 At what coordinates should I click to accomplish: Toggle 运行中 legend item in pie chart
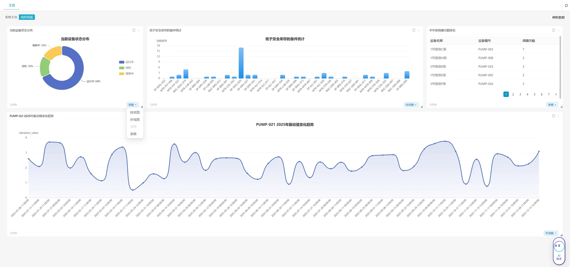[126, 62]
